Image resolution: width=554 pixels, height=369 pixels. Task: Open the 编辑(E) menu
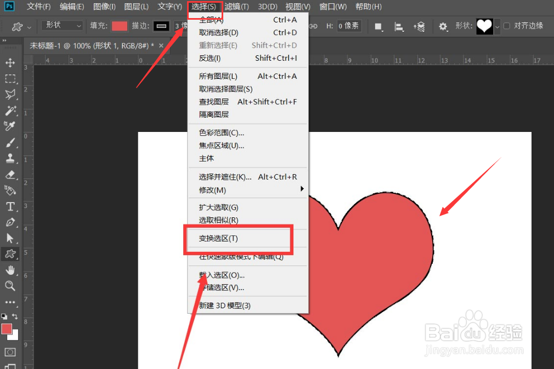click(72, 7)
